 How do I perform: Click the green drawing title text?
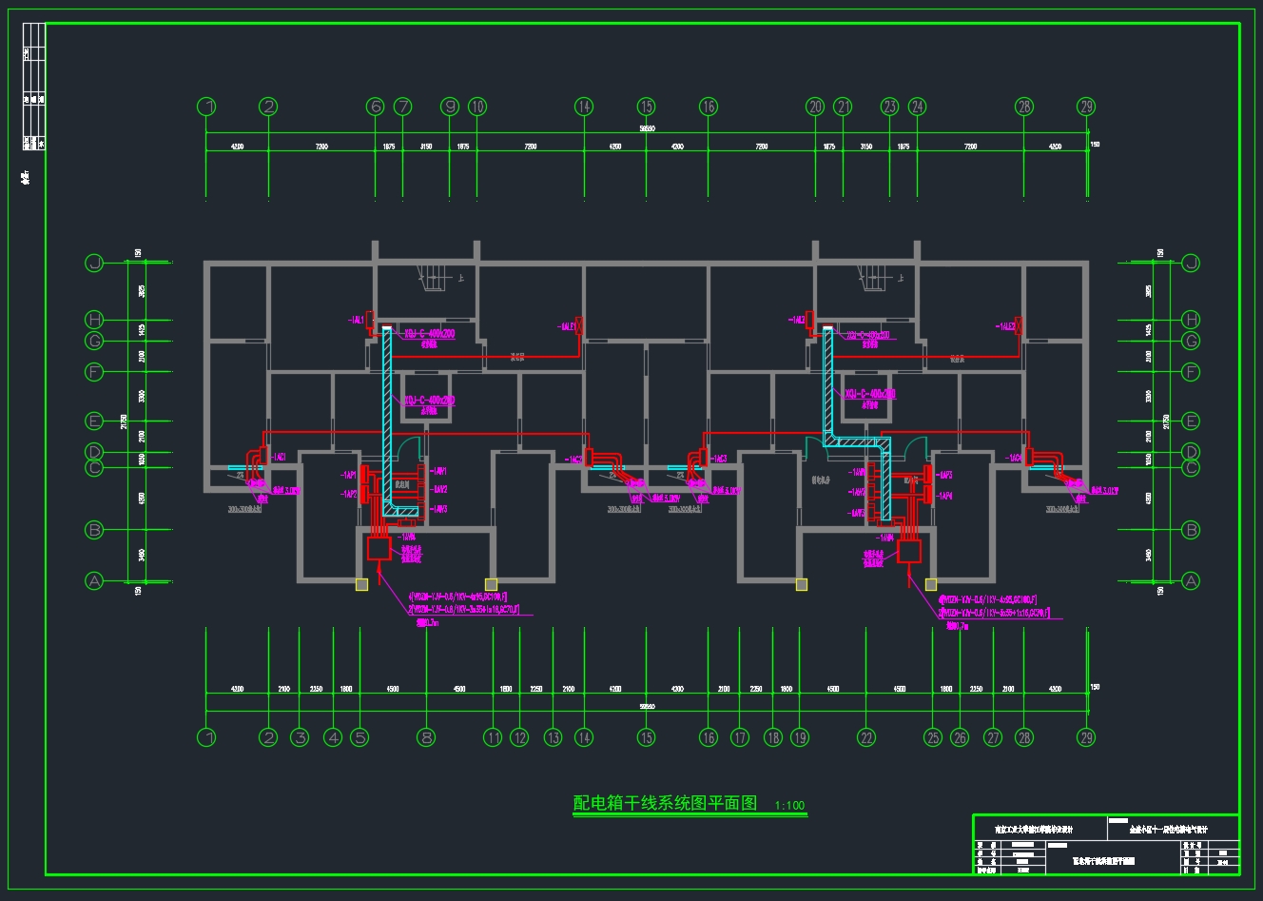(665, 804)
